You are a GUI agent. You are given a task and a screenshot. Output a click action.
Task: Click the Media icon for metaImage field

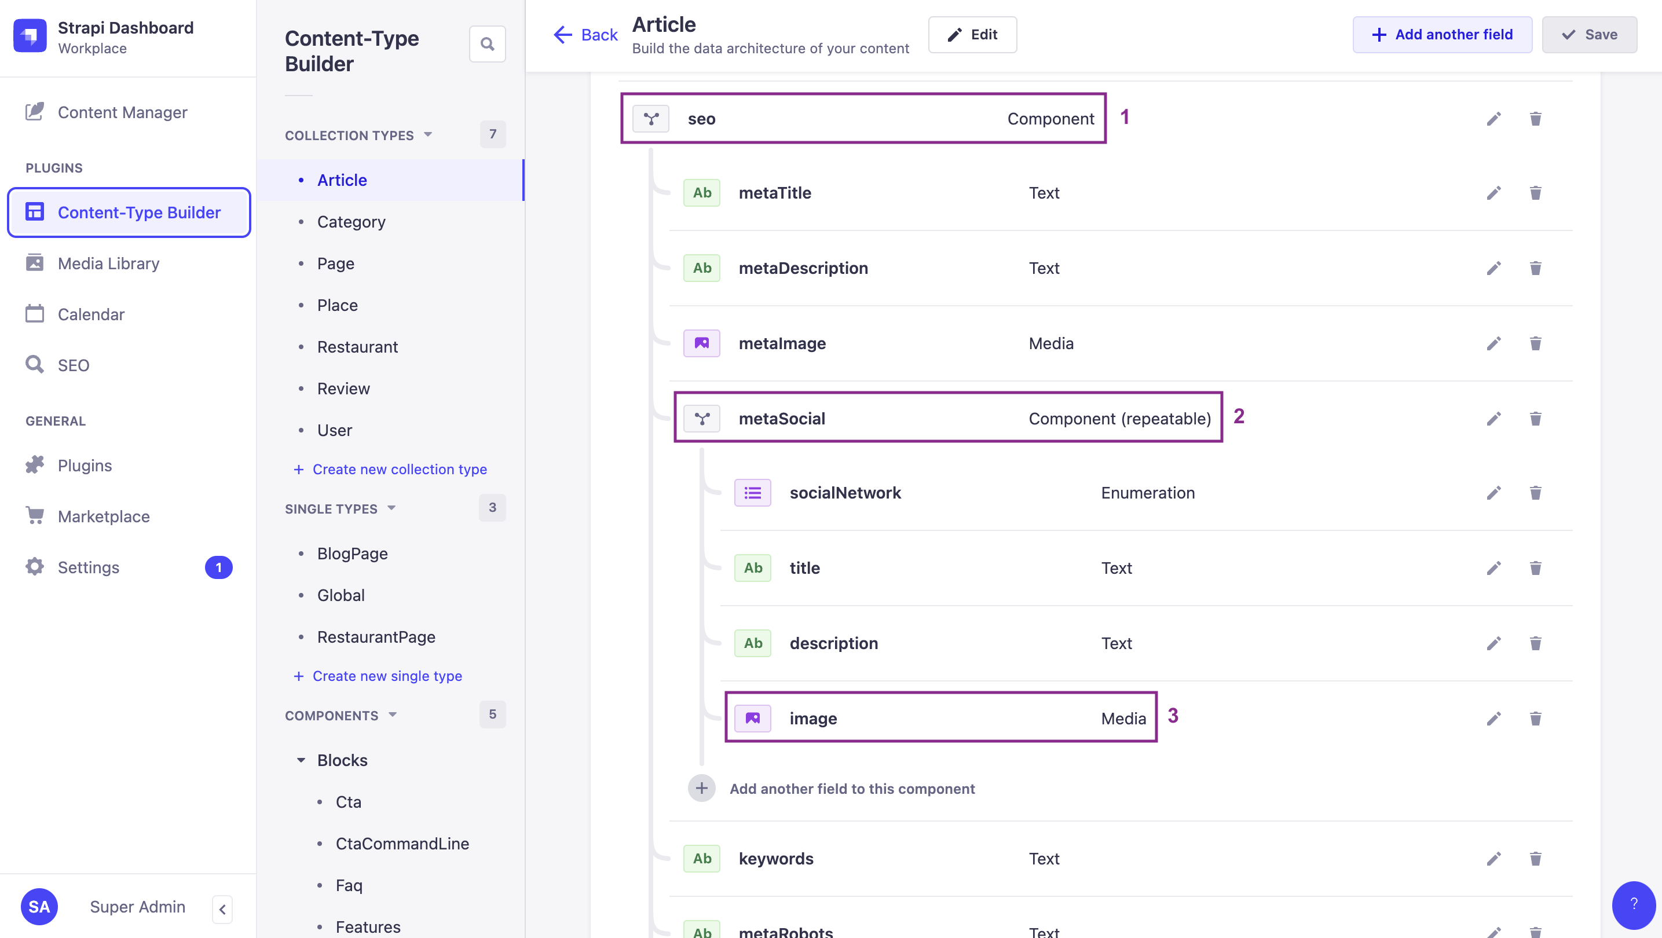[702, 342]
